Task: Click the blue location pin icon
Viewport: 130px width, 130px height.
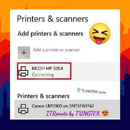Action: (79, 90)
